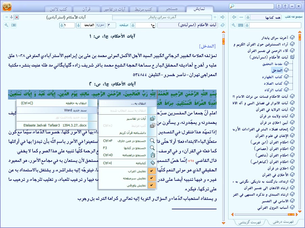Select مقدمة التحقيق in the book tree
The height and width of the screenshot is (228, 305).
272,64
